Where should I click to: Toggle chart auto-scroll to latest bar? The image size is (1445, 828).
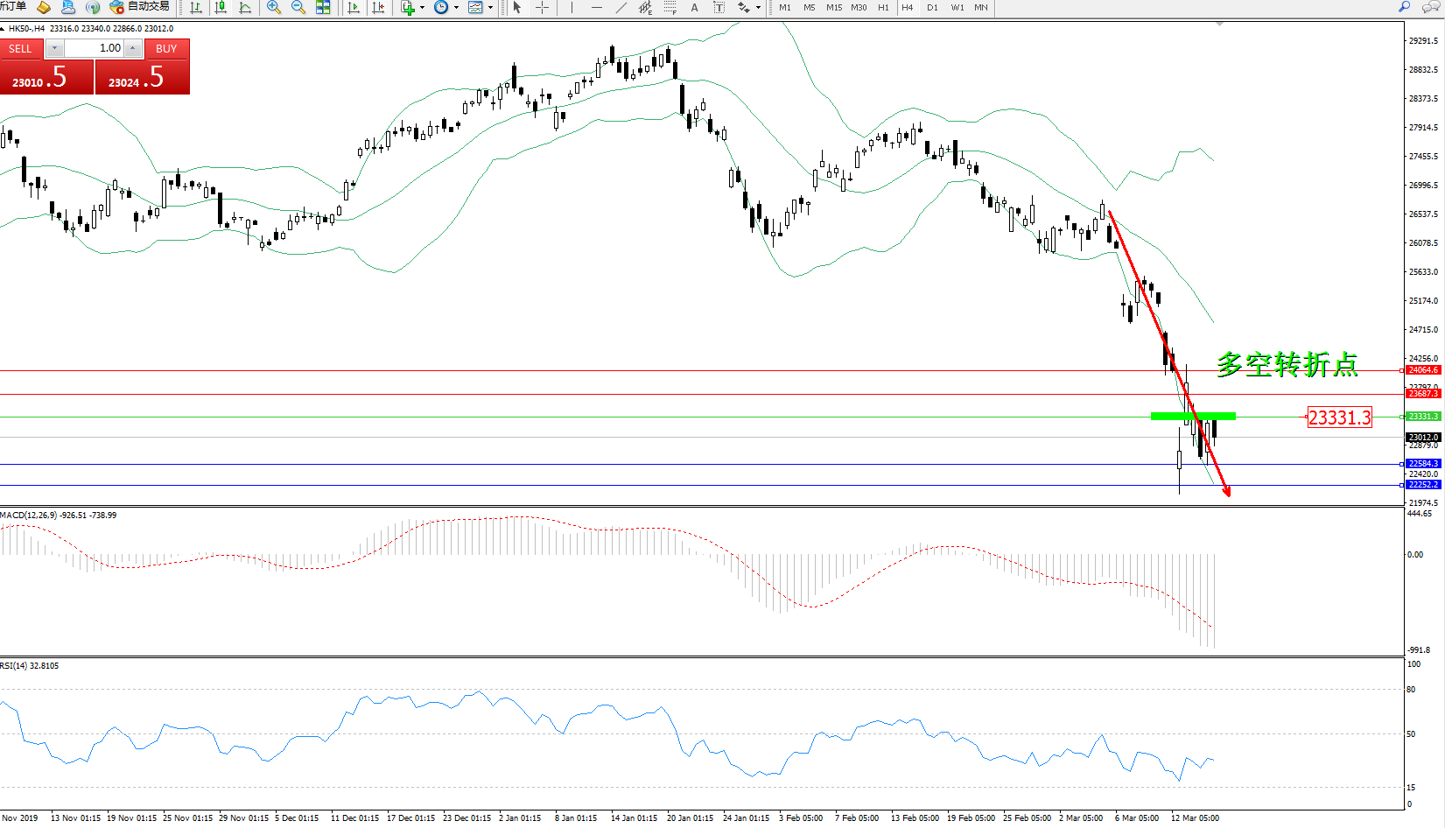pyautogui.click(x=354, y=8)
